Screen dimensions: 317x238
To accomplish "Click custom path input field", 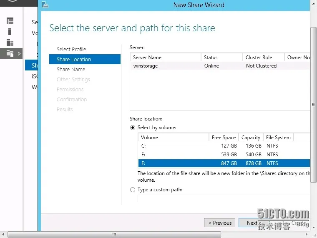I will coord(224,198).
